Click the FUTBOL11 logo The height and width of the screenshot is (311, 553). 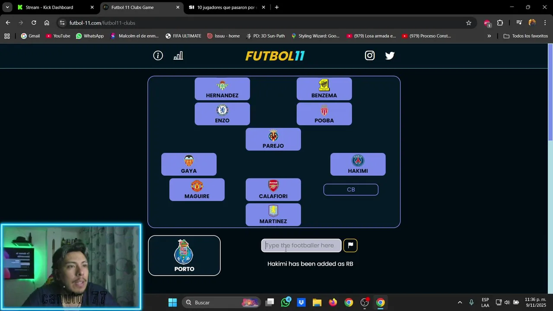275,56
